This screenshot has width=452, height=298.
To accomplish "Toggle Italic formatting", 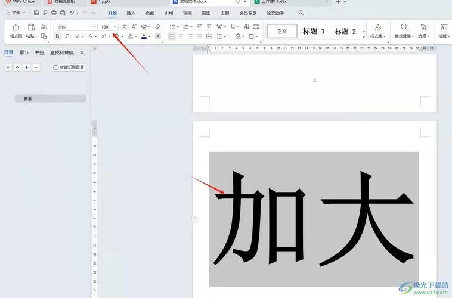I will point(67,36).
